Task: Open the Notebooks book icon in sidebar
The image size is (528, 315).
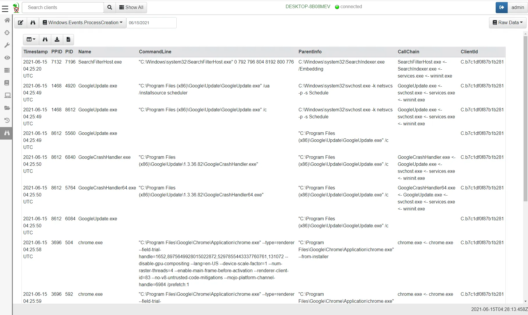Action: click(7, 83)
